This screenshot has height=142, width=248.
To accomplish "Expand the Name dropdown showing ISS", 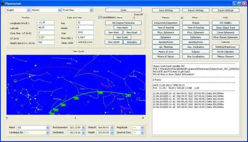I will [x=47, y=128].
